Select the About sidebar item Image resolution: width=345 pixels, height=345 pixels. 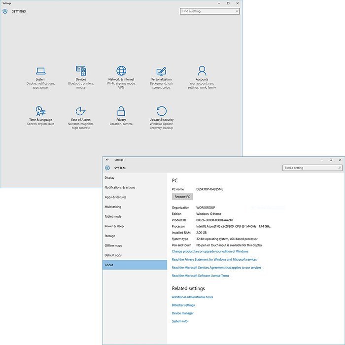135,265
